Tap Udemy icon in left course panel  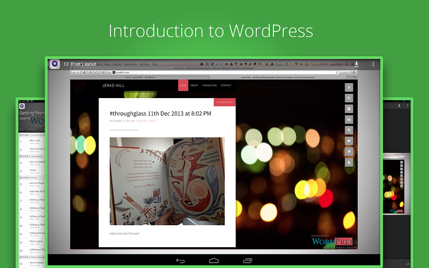tap(22, 106)
